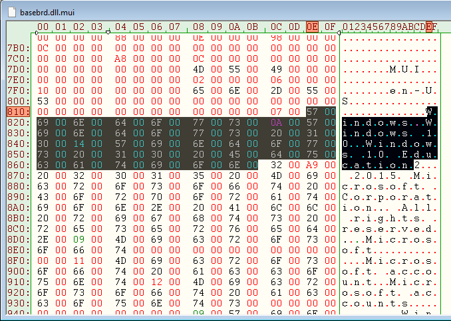The width and height of the screenshot is (451, 321).
Task: Select row offset 7C0:
Action: coord(19,58)
